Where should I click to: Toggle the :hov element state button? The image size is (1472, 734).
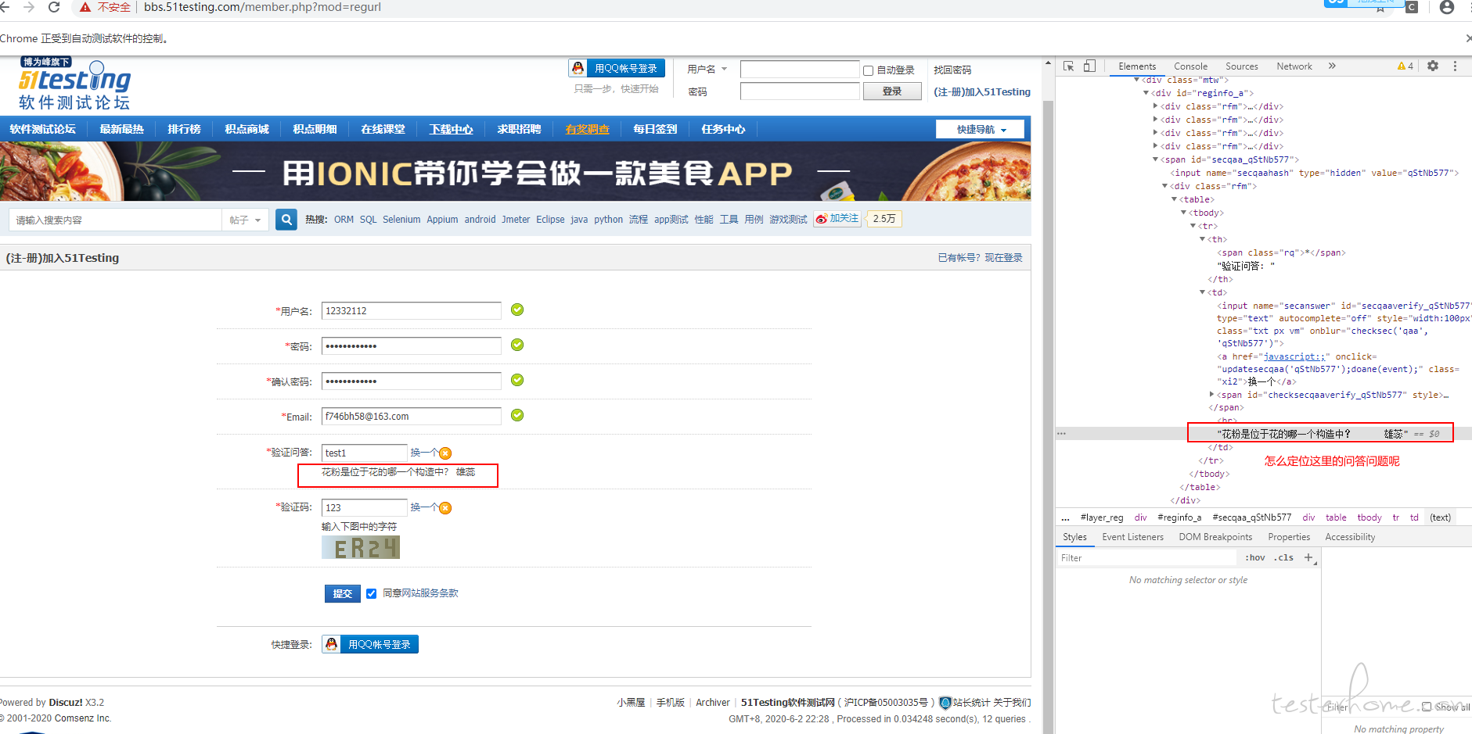tap(1254, 557)
